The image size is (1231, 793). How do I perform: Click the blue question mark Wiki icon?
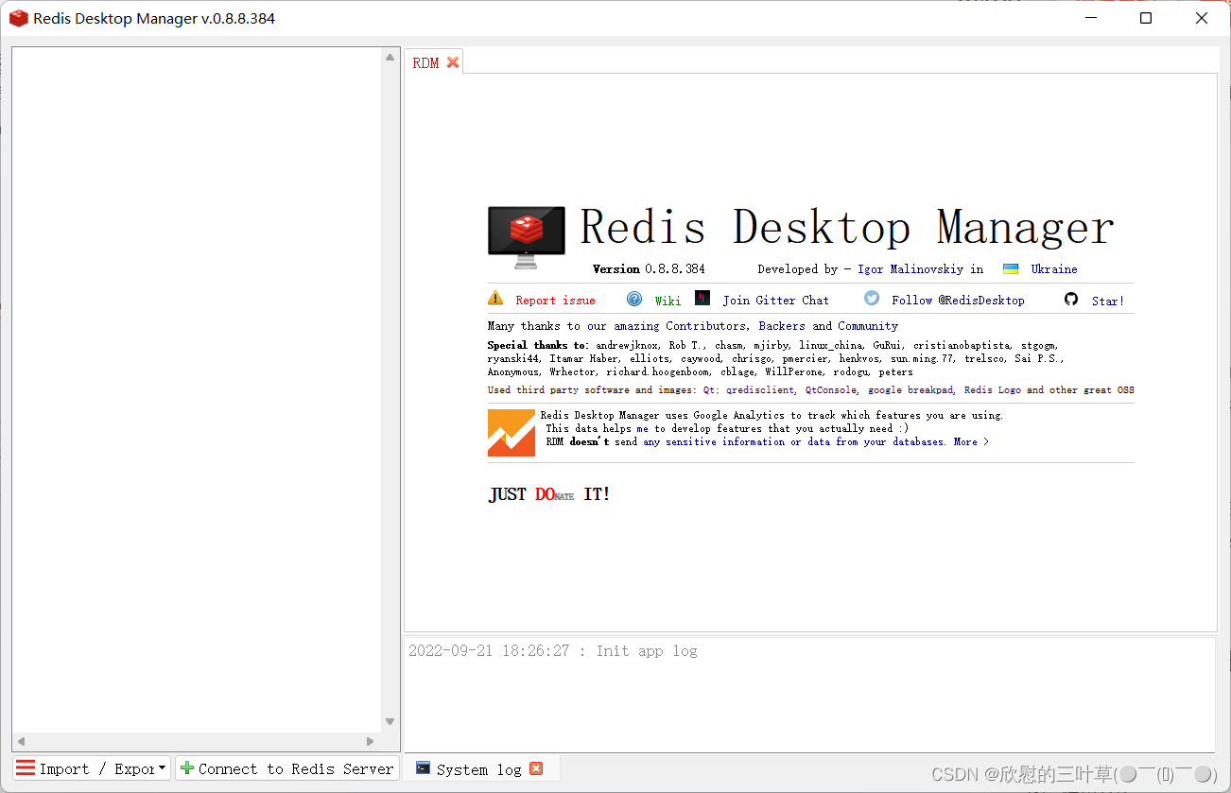click(634, 299)
